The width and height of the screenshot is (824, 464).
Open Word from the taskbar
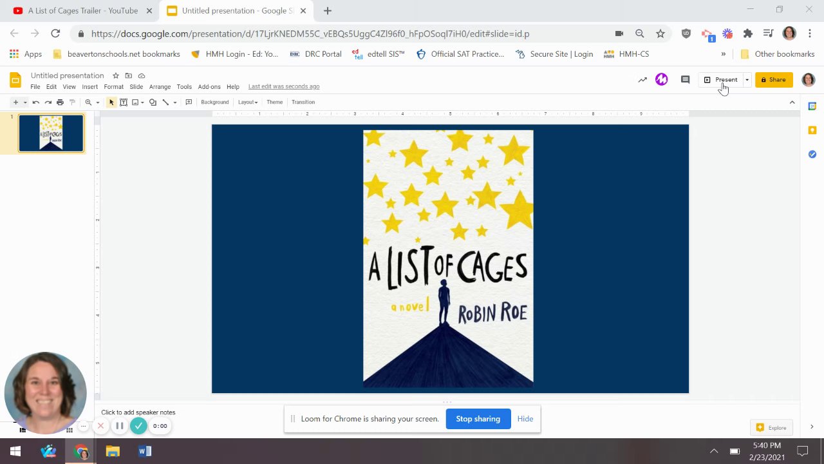[x=144, y=451]
